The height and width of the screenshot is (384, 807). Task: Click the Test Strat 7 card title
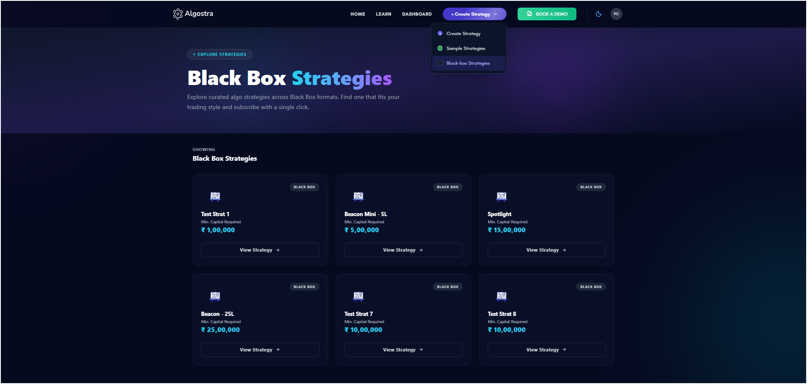tap(358, 314)
